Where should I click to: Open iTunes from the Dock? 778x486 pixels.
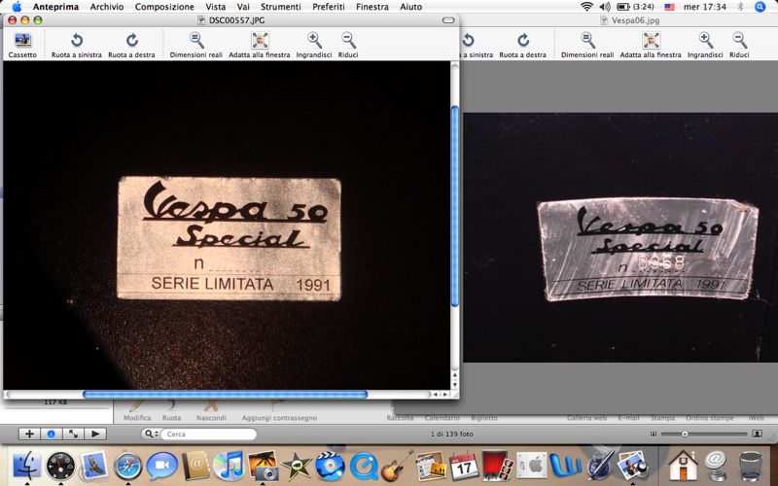click(x=229, y=466)
